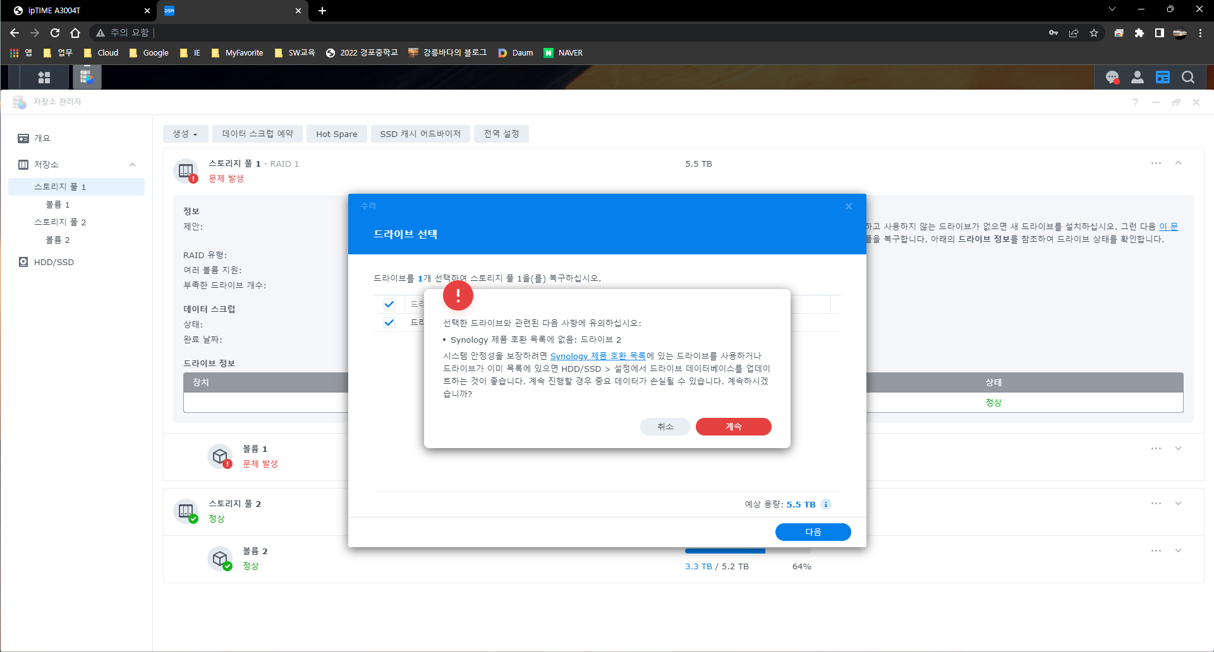Viewport: 1214px width, 652px height.
Task: Open a new browser tab
Action: [322, 11]
